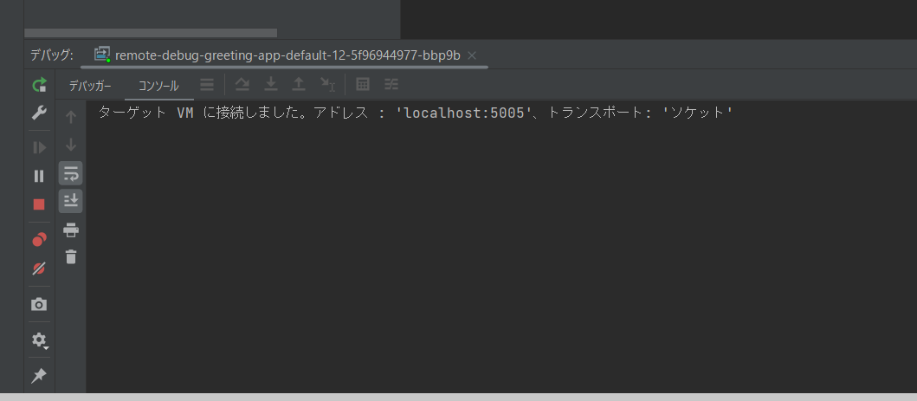Step out of current method
This screenshot has width=917, height=401.
pos(299,85)
